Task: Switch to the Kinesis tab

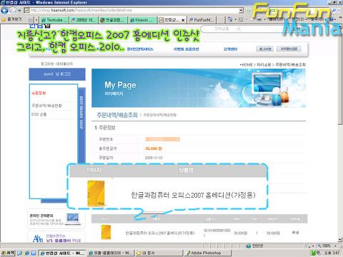Action: point(143,20)
